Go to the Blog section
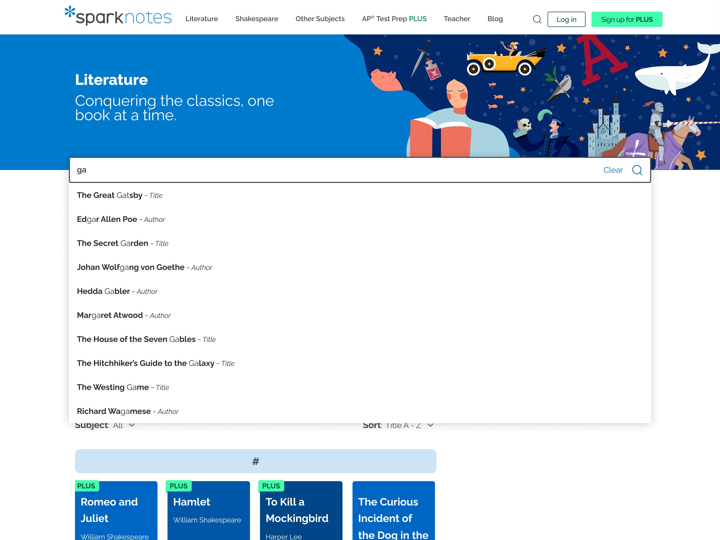The width and height of the screenshot is (720, 540). pos(494,19)
